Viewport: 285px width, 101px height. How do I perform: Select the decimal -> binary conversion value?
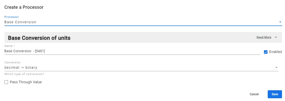(x=21, y=68)
